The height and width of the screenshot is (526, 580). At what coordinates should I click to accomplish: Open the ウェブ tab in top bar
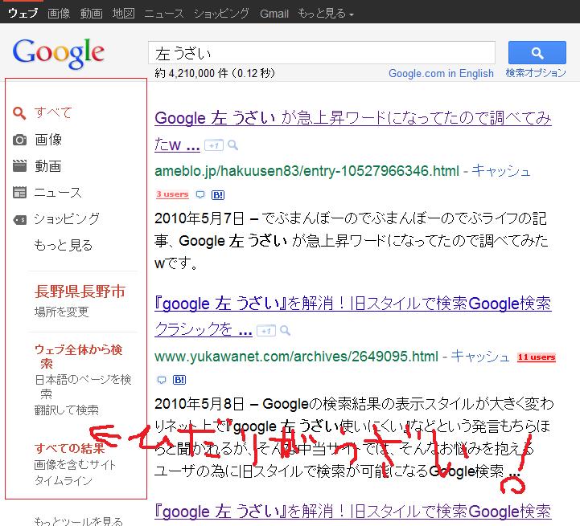point(23,14)
